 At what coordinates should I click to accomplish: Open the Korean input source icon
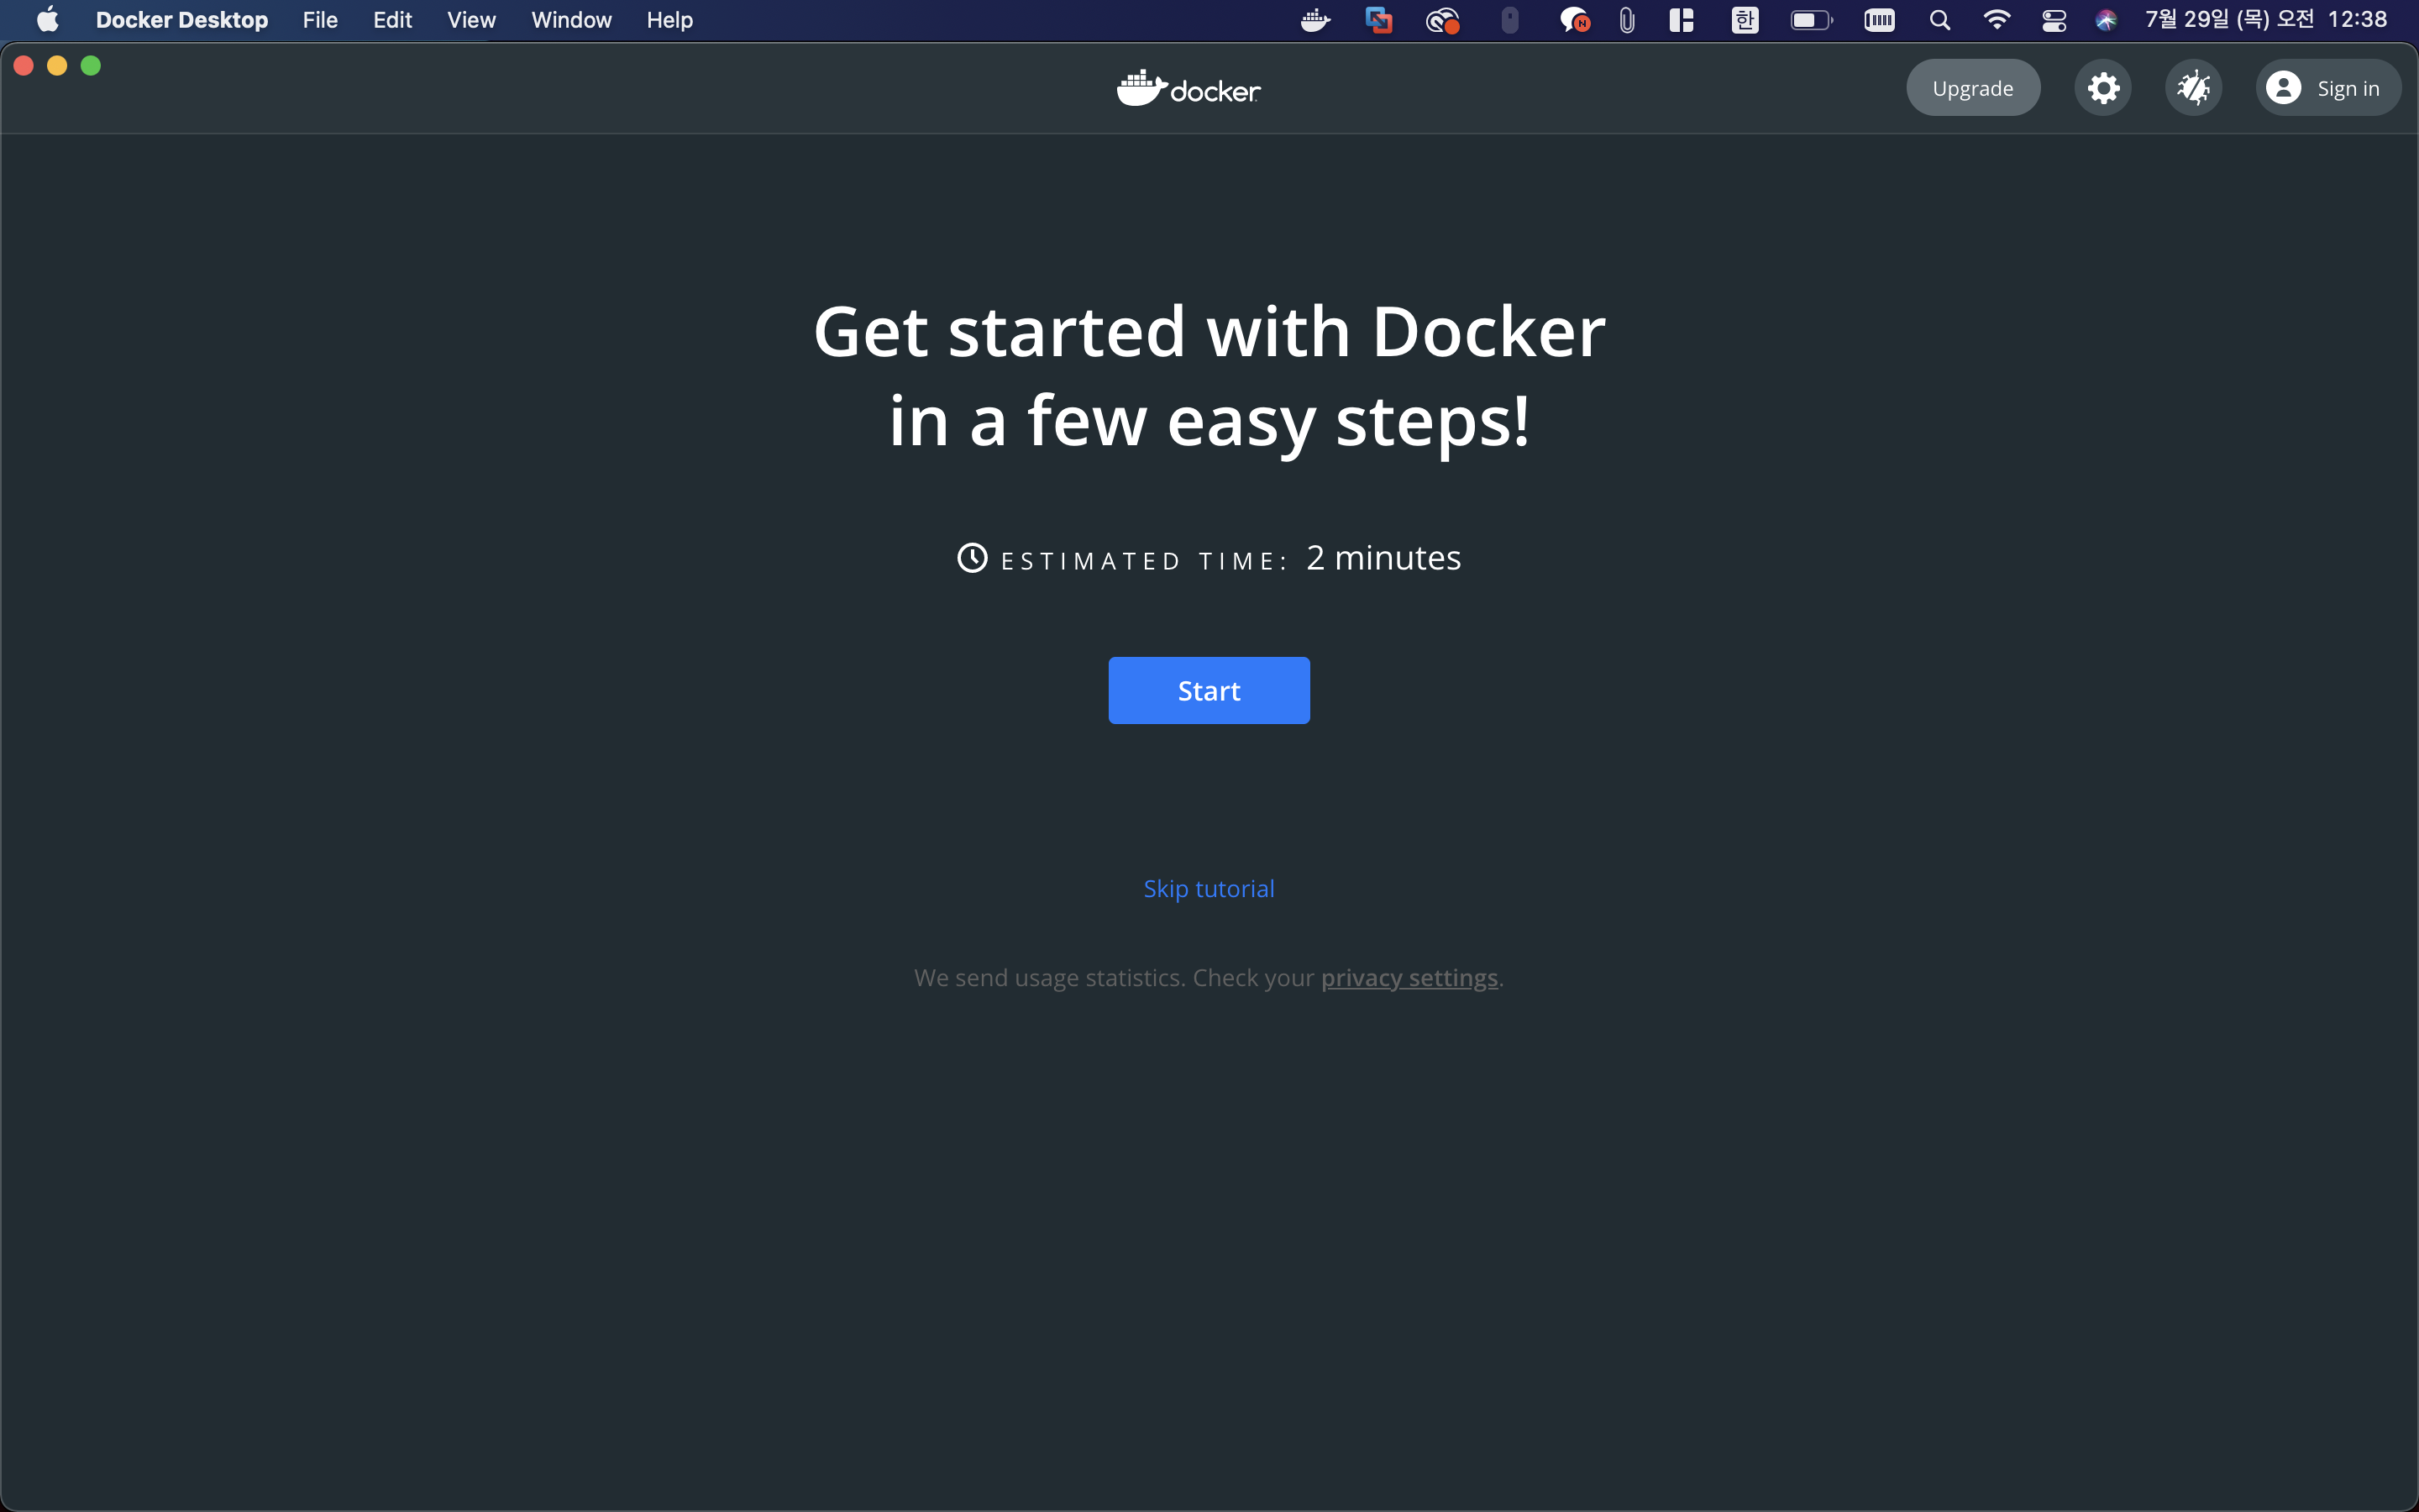[1745, 20]
